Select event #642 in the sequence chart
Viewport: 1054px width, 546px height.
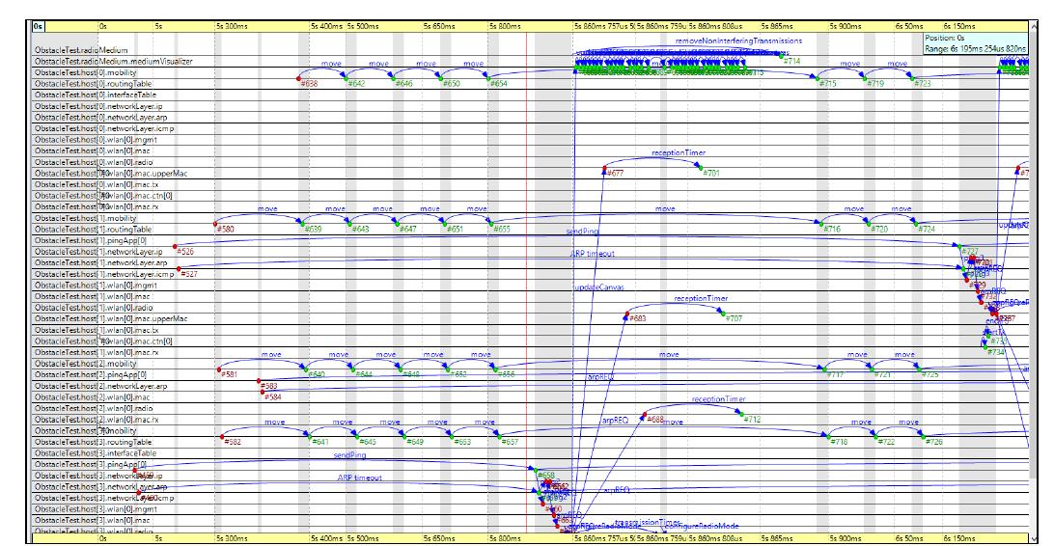[347, 78]
